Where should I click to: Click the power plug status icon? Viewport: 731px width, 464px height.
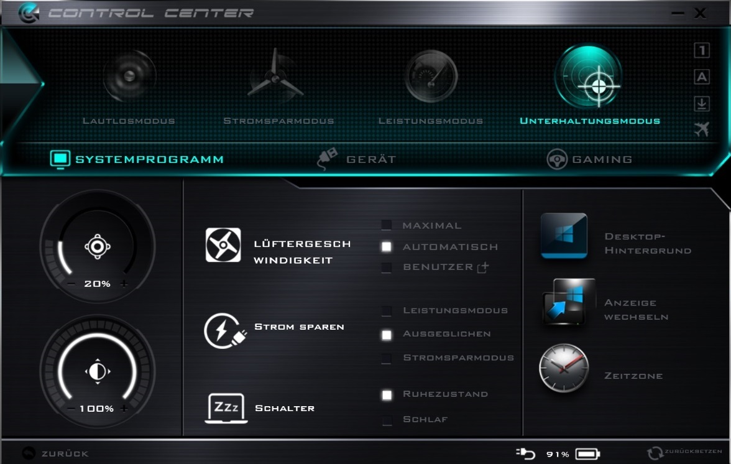[x=525, y=453]
